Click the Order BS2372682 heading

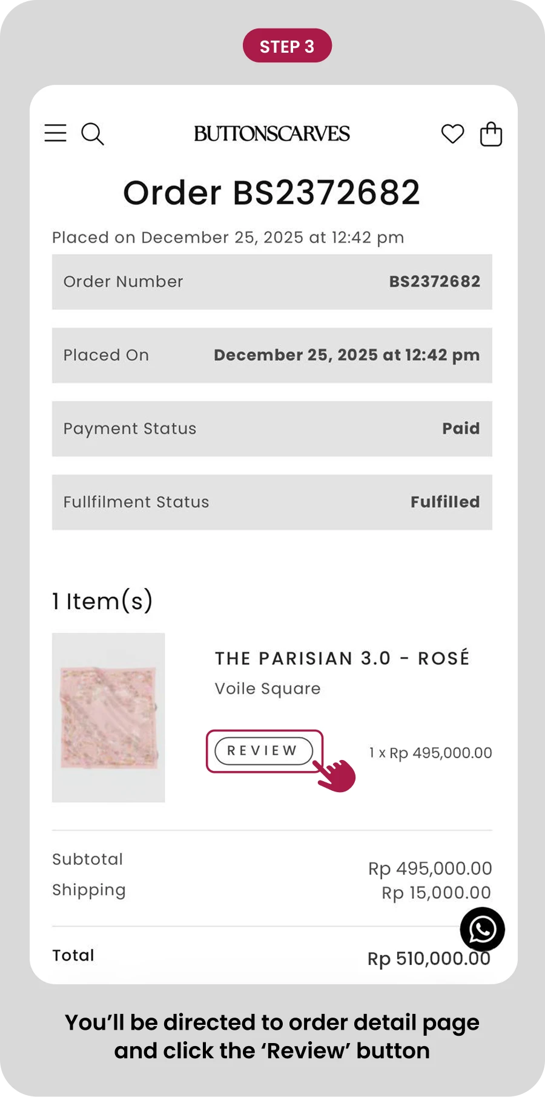[x=272, y=193]
